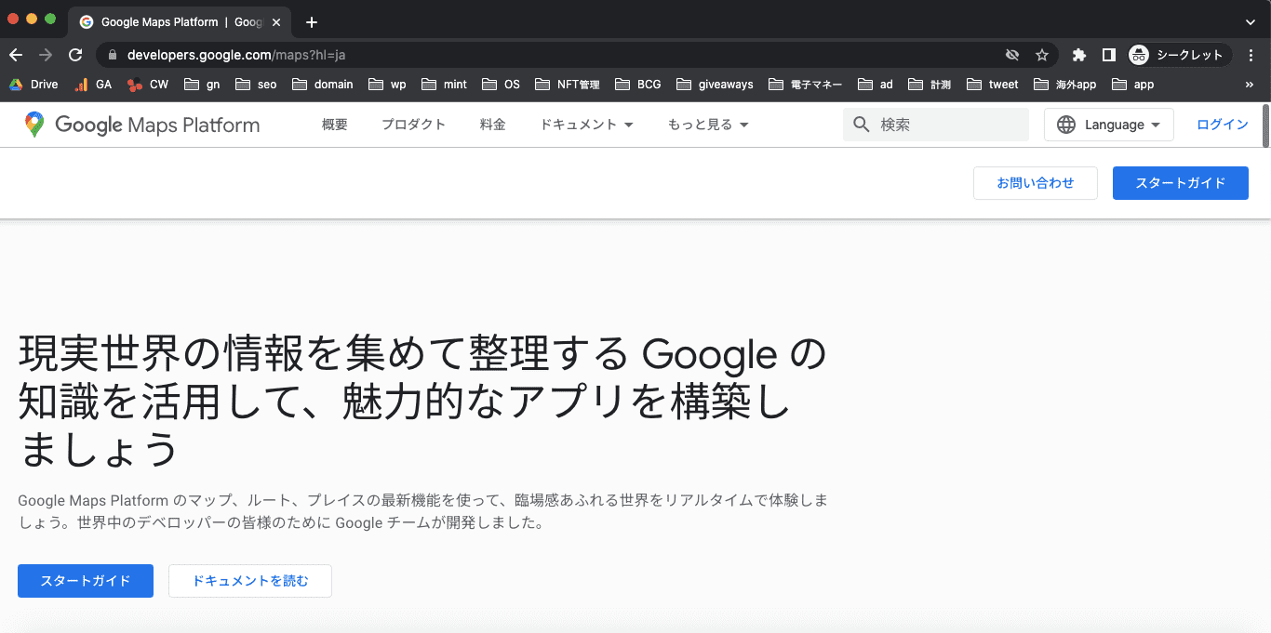Open the 計測 bookmark folder
The height and width of the screenshot is (633, 1271).
(930, 85)
